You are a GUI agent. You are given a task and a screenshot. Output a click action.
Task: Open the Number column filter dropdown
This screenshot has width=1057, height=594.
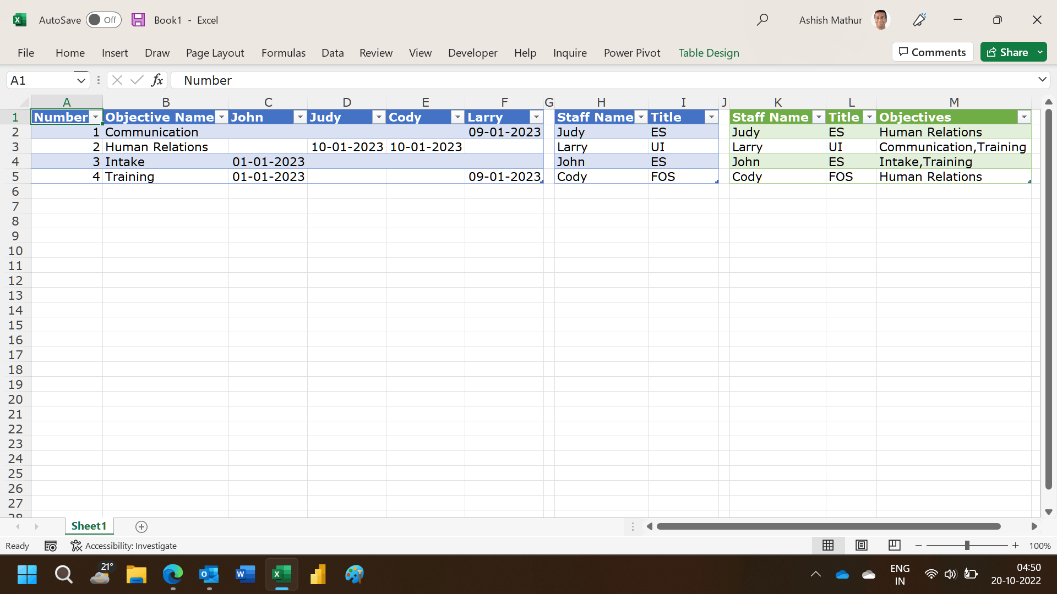[95, 117]
